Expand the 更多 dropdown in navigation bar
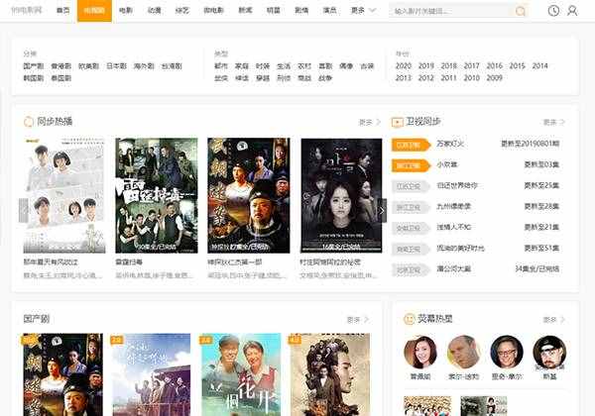Screen dimensions: 595x416 tap(363, 11)
